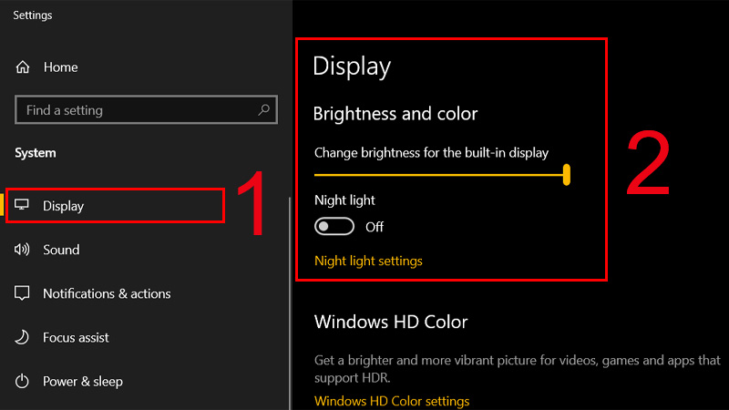The height and width of the screenshot is (410, 729).
Task: Click the Display monitor icon
Action: point(23,206)
